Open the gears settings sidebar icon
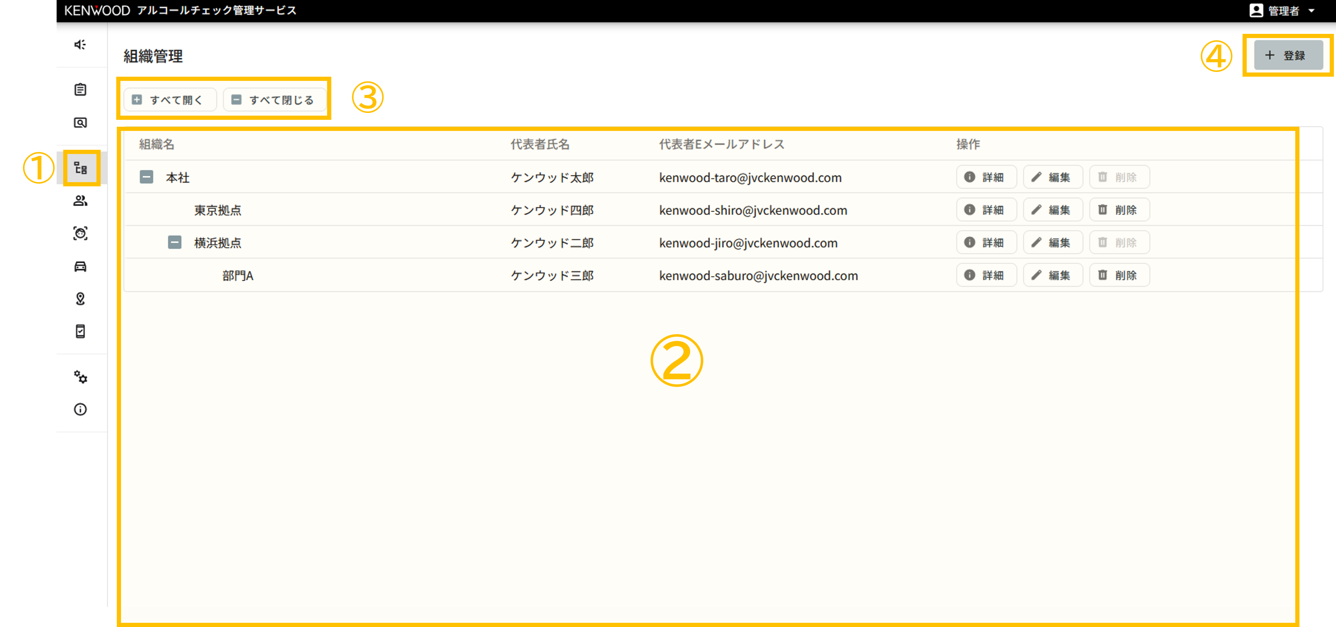 click(x=80, y=377)
